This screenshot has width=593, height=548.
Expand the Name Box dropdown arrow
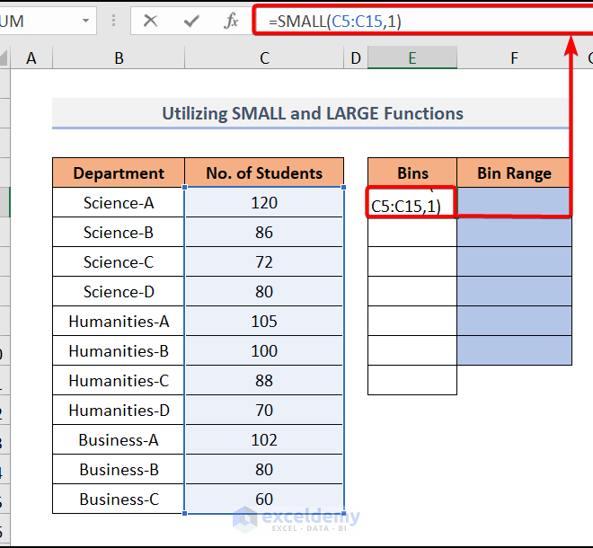[85, 21]
